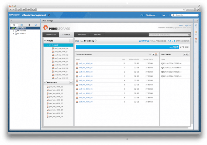Open the browser tools wrench icon
Screen dimensions: 207x145
click(29, 10)
